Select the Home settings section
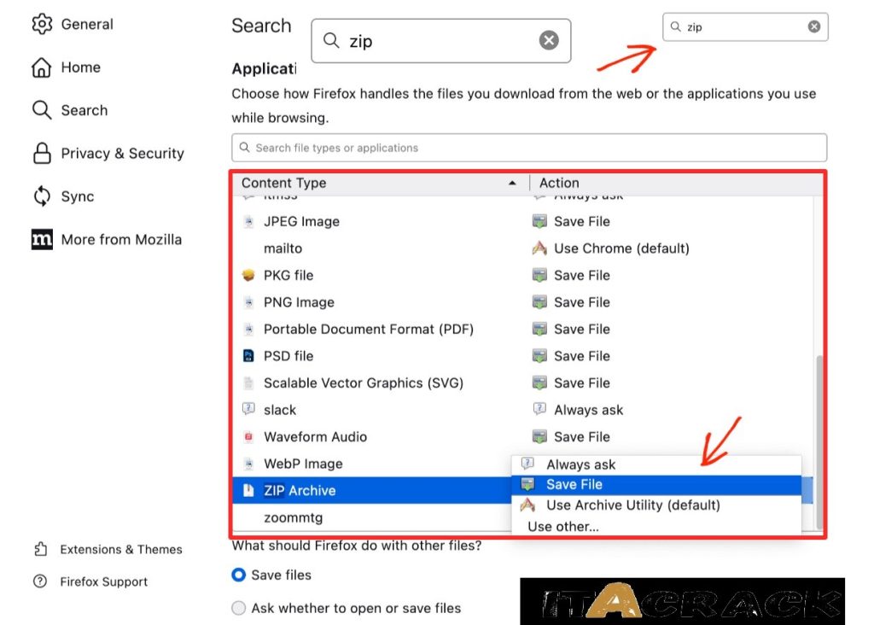 [x=80, y=67]
